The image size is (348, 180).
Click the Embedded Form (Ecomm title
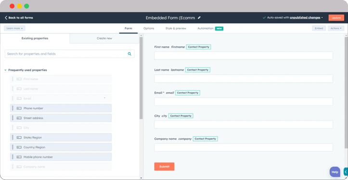point(170,18)
